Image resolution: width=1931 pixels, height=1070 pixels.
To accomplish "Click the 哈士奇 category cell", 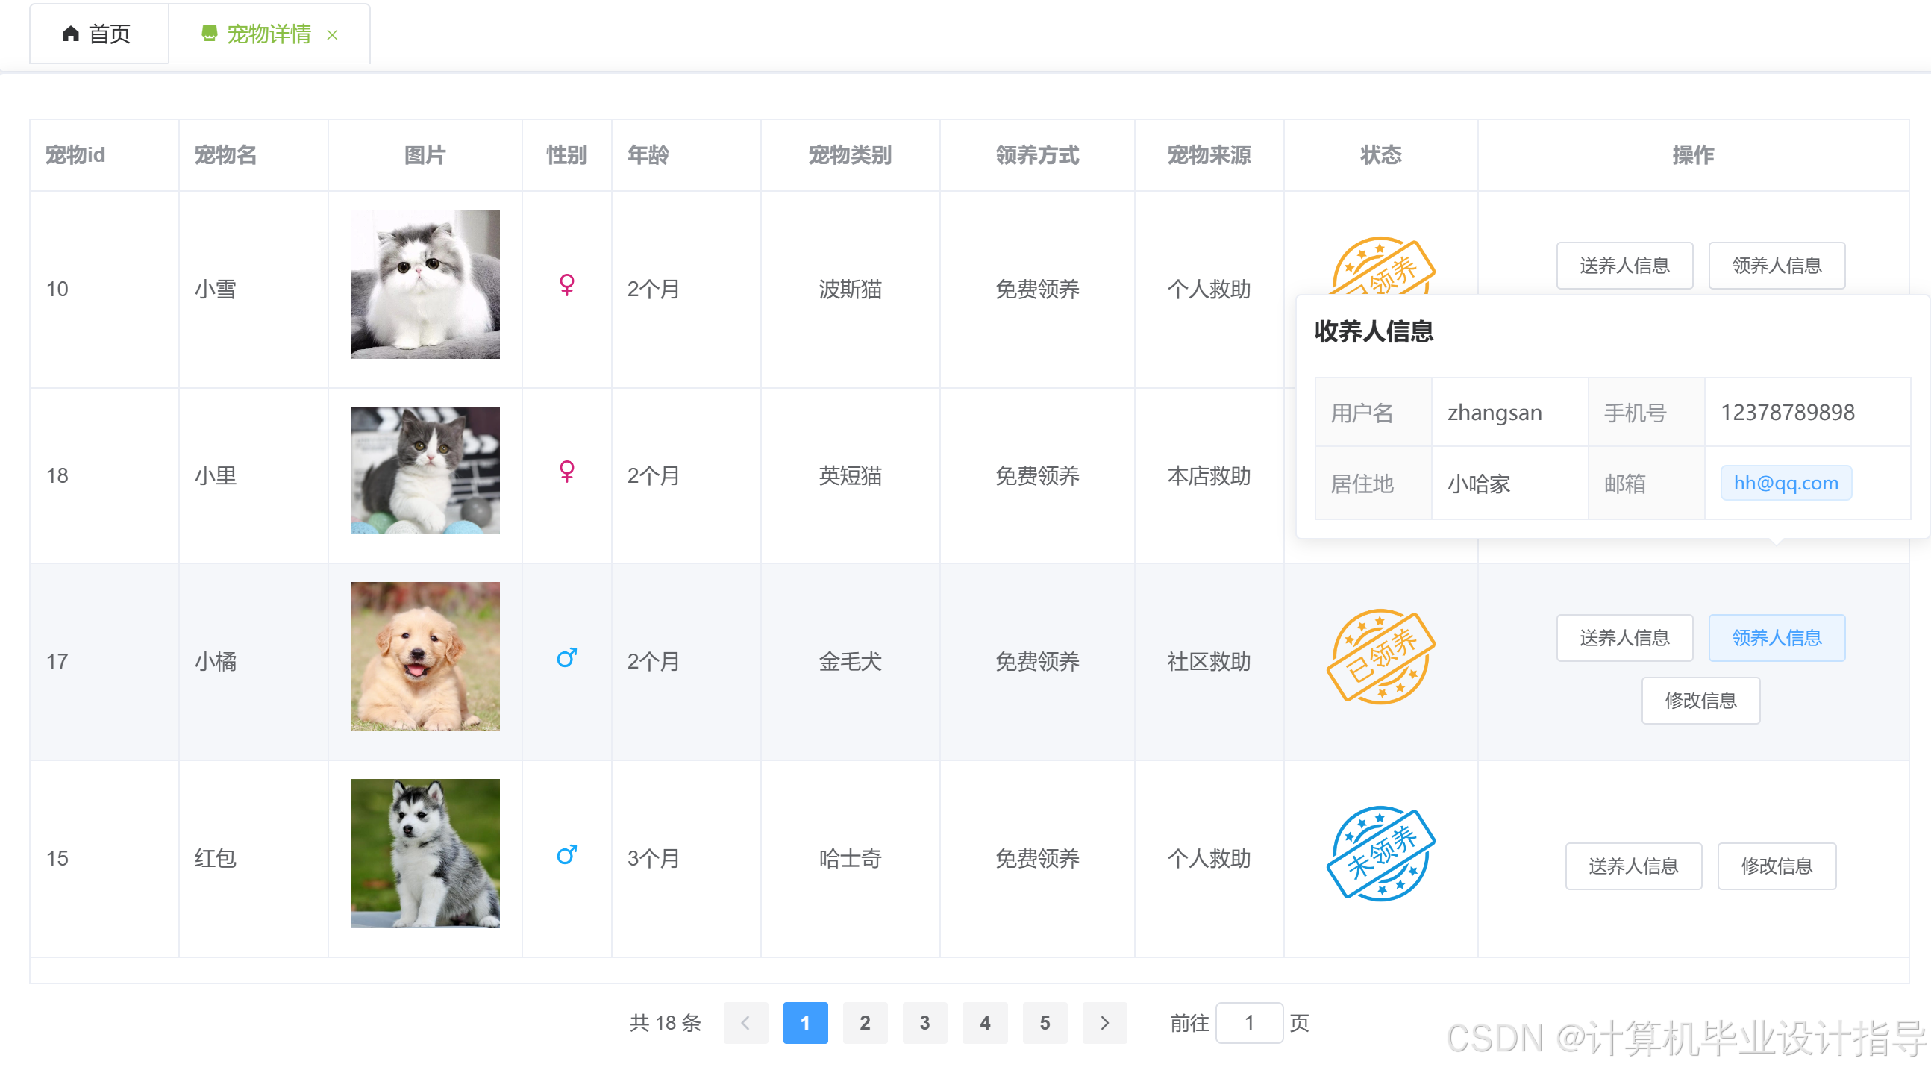I will [x=850, y=860].
